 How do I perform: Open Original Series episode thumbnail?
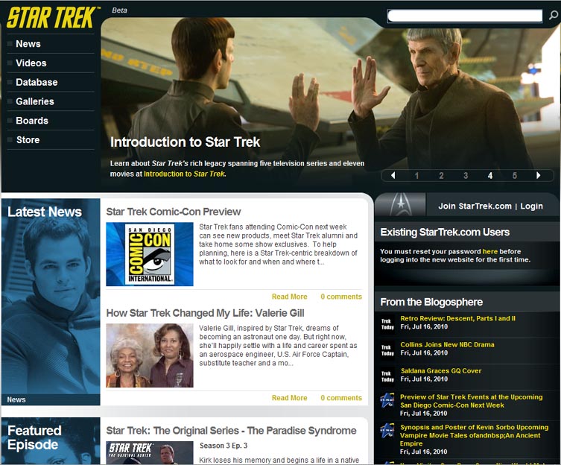click(x=150, y=453)
